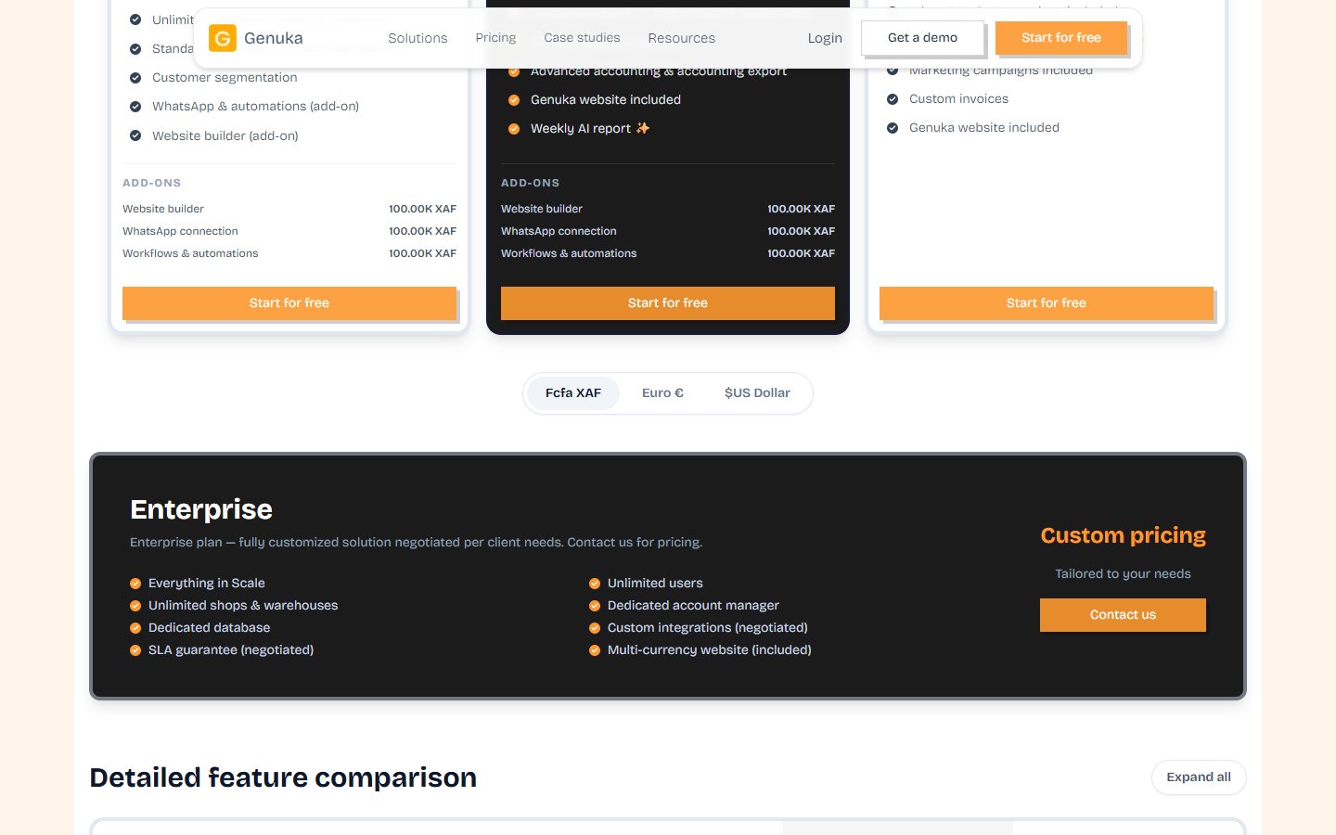The height and width of the screenshot is (835, 1336).
Task: Switch currency to Euro €
Action: 662,393
